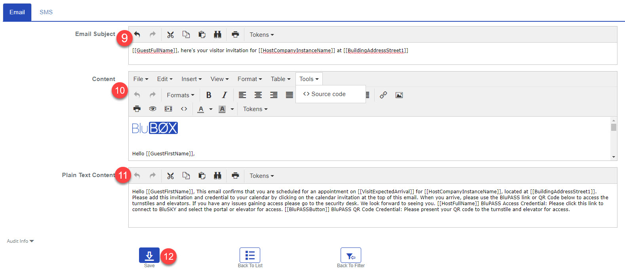This screenshot has width=625, height=270.
Task: Print from the Email Subject toolbar
Action: (x=235, y=34)
